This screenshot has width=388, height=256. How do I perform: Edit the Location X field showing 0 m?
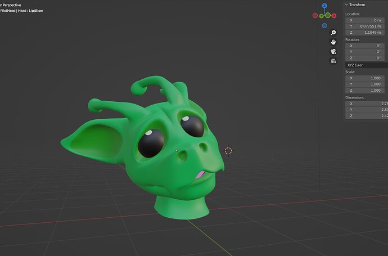(365, 20)
